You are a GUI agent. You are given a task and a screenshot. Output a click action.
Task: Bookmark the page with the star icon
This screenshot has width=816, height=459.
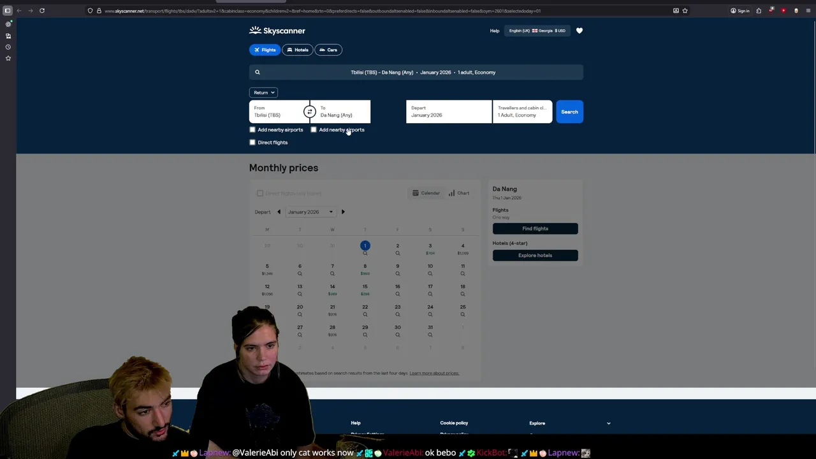coord(685,10)
